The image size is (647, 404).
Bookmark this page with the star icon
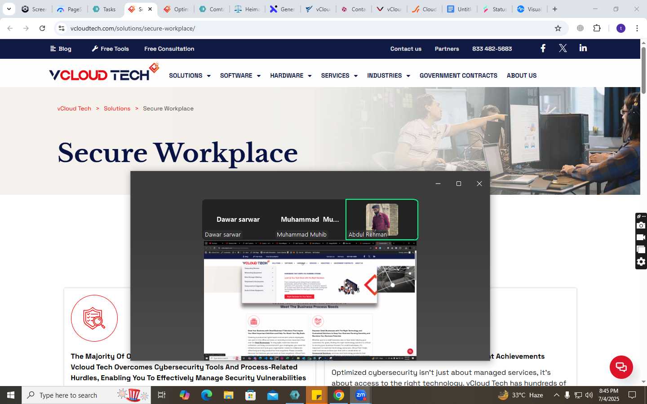(558, 28)
